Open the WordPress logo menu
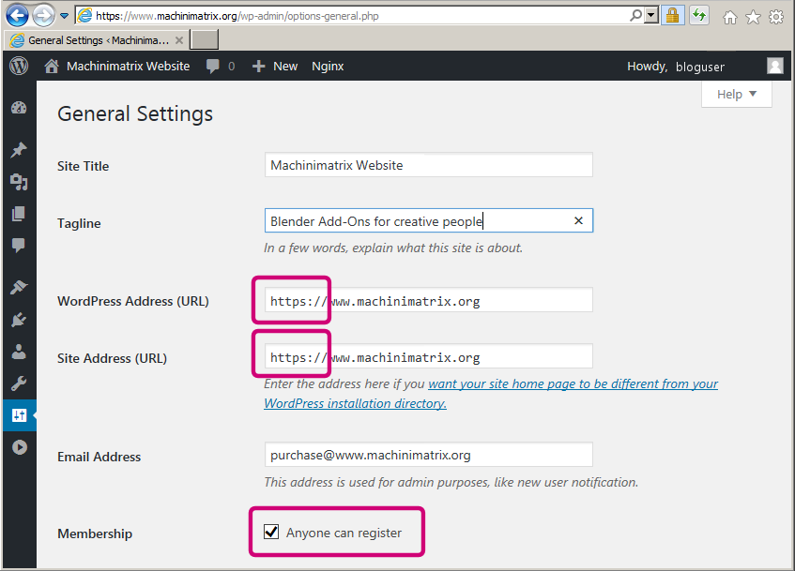This screenshot has width=795, height=571. [x=20, y=66]
